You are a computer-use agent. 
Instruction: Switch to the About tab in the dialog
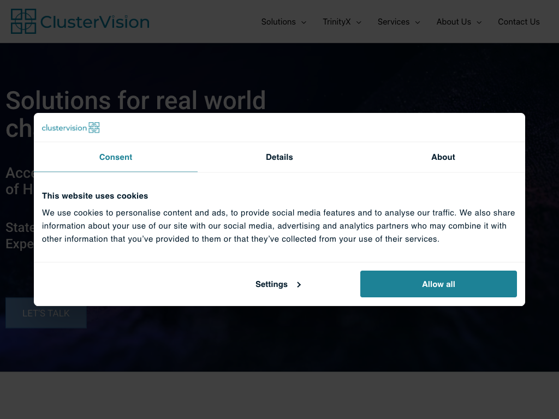[x=443, y=157]
